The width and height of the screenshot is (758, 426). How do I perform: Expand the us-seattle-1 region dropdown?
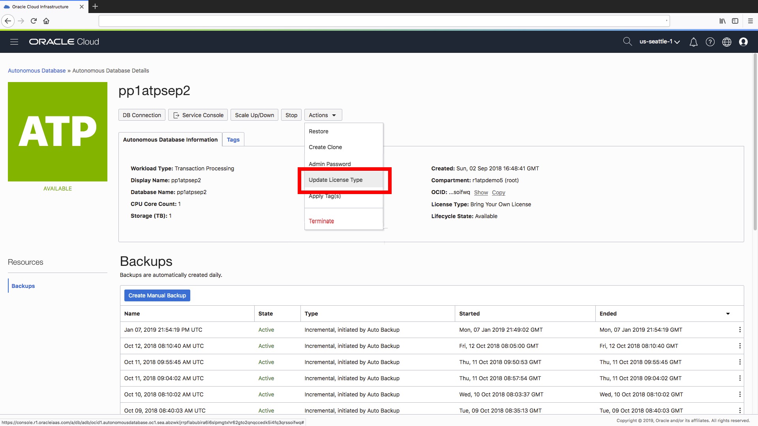click(659, 42)
